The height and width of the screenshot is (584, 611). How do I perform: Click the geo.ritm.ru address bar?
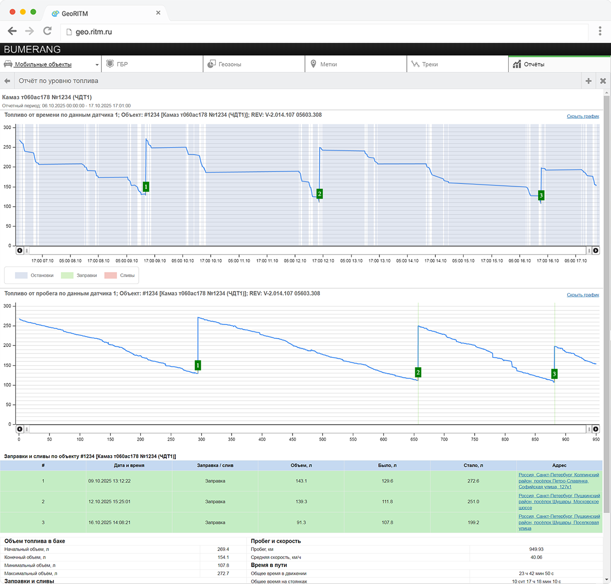point(324,32)
